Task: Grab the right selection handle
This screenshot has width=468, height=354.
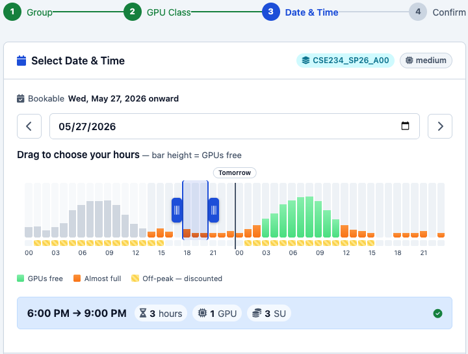Action: 214,210
